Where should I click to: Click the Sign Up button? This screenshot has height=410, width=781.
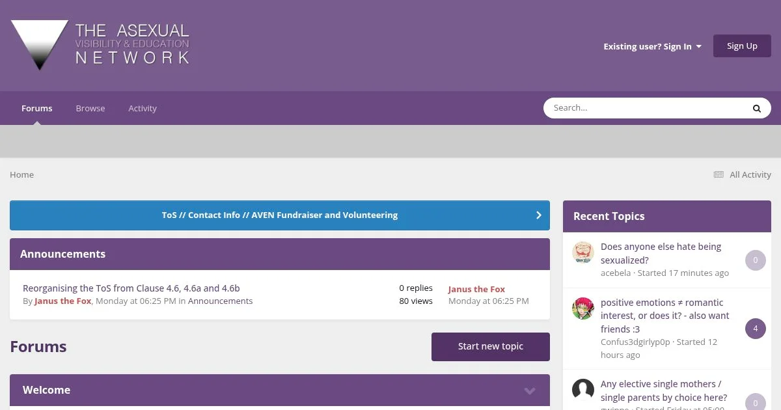(742, 46)
